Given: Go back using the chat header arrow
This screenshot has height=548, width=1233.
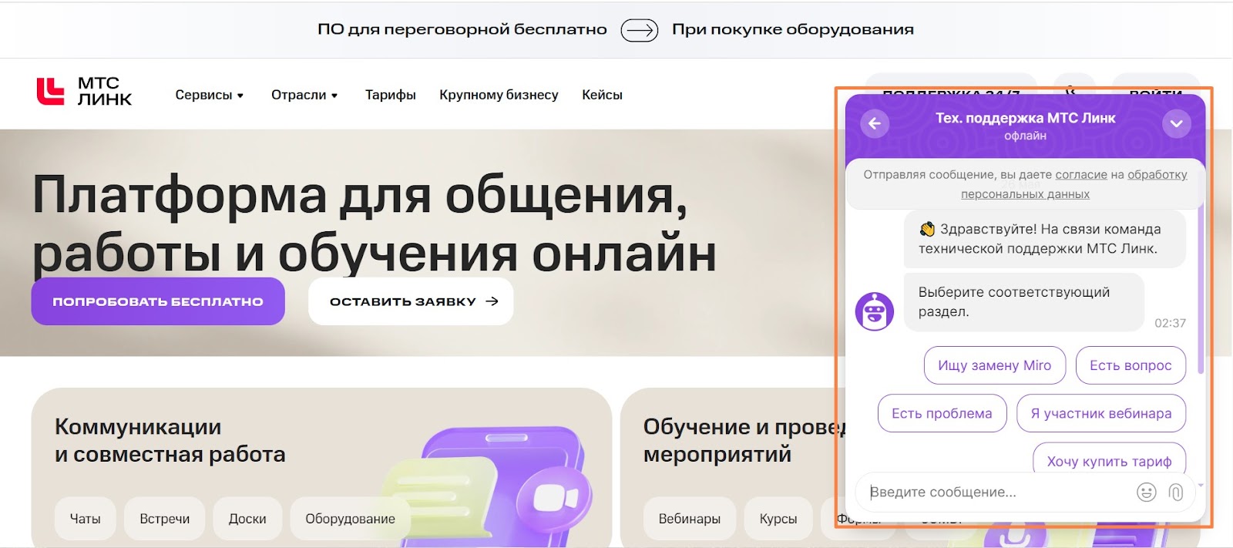Looking at the screenshot, I should tap(875, 123).
